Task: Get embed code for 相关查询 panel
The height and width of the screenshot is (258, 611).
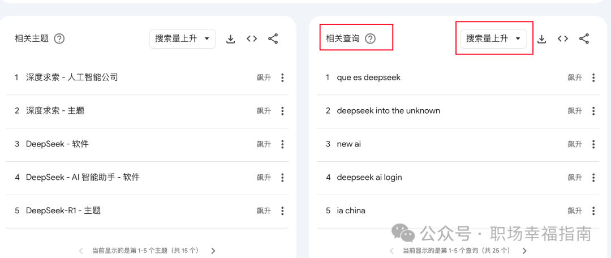Action: pos(563,38)
